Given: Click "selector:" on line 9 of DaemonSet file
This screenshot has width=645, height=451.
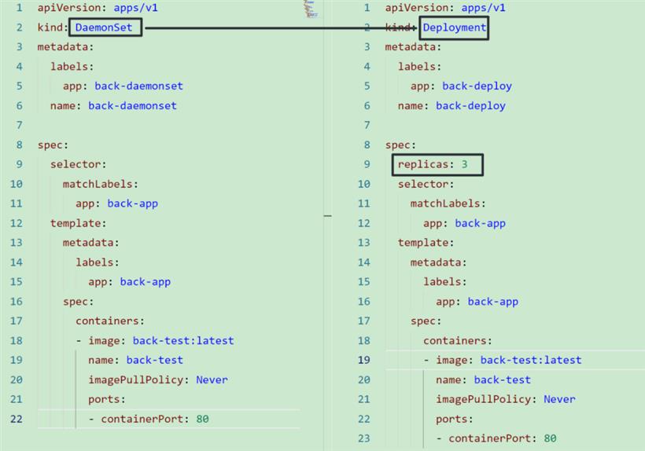Looking at the screenshot, I should point(78,164).
